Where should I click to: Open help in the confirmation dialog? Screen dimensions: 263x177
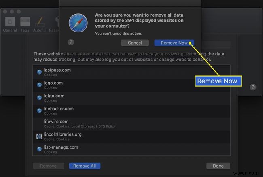click(x=71, y=42)
